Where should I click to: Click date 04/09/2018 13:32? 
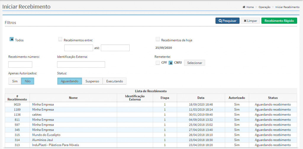[x=201, y=119]
